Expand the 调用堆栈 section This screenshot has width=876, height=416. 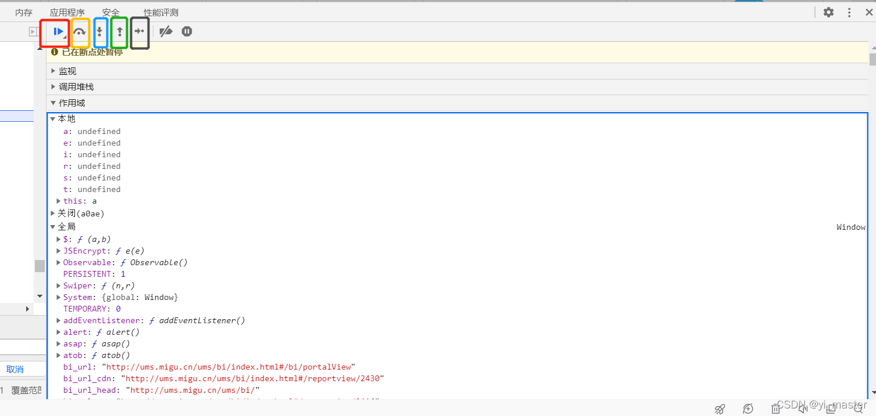pyautogui.click(x=54, y=87)
